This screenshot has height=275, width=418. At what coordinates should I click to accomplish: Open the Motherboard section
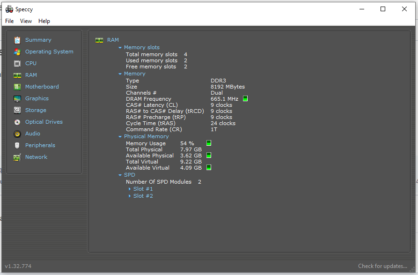pos(42,87)
